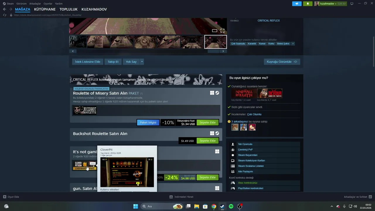Image resolution: width=375 pixels, height=211 pixels.
Task: Click Kuyruğu Görüntüle button
Action: pyautogui.click(x=282, y=62)
